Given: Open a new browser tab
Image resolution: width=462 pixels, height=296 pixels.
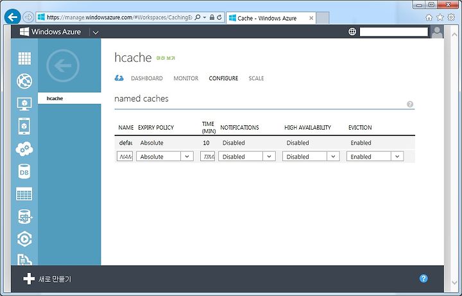Looking at the screenshot, I should click(323, 18).
